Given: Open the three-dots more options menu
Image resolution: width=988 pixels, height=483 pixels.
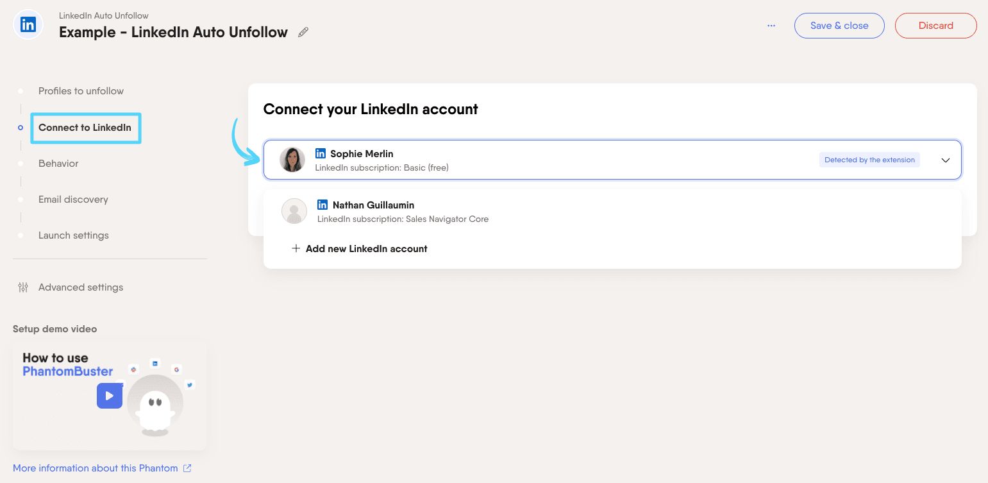Looking at the screenshot, I should [x=771, y=26].
